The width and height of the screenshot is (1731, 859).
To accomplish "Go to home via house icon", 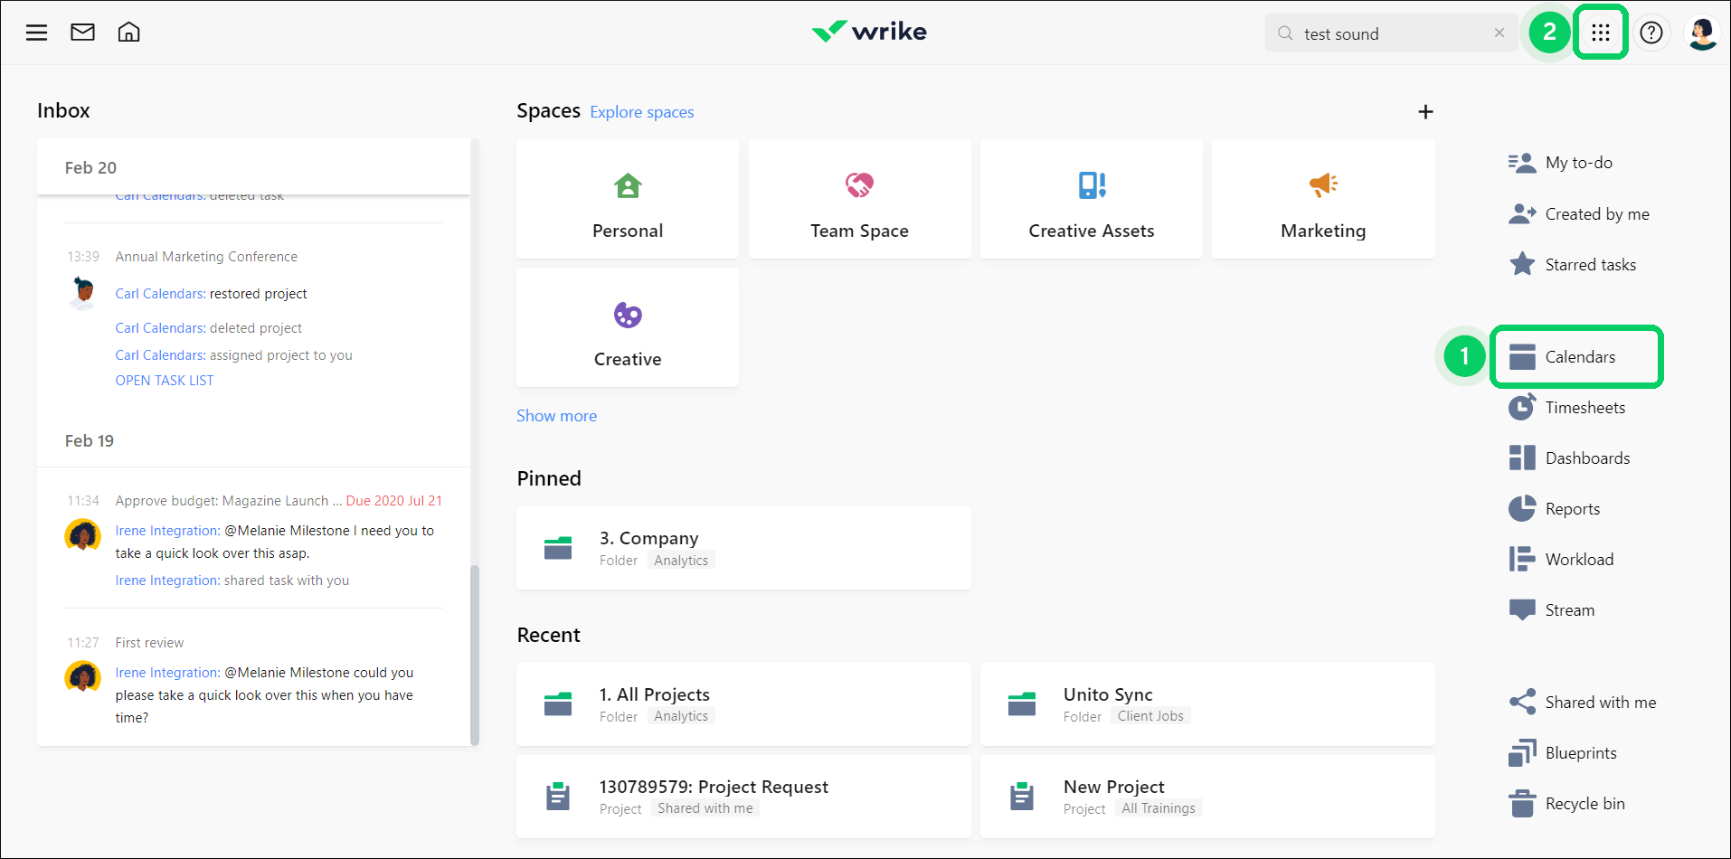I will coord(129,33).
